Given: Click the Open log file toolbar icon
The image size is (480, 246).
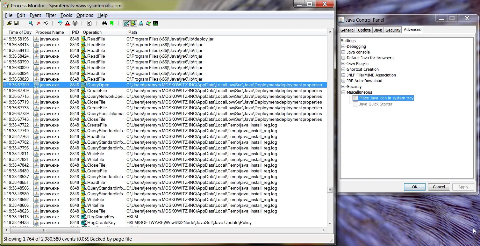Looking at the screenshot, I should coord(9,23).
